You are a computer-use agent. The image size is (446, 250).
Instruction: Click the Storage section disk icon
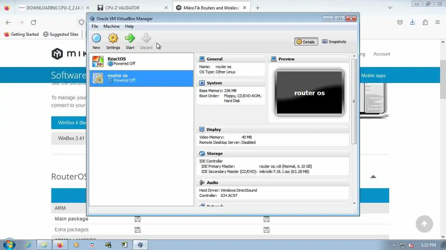pyautogui.click(x=202, y=153)
